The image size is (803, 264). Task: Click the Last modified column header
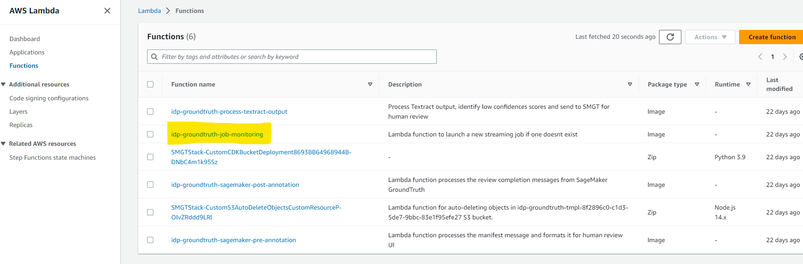coord(779,84)
